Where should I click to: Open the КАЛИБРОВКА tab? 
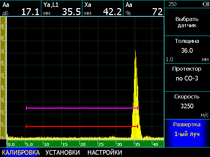[21, 152]
